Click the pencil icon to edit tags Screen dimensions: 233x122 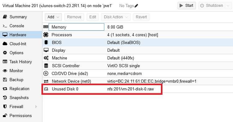tap(136, 6)
